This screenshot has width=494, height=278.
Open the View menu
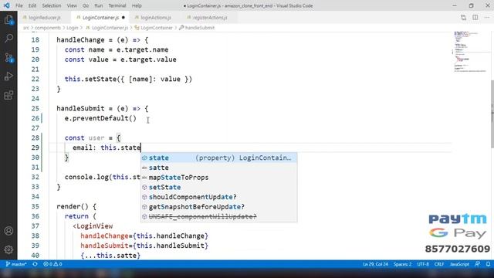click(72, 5)
